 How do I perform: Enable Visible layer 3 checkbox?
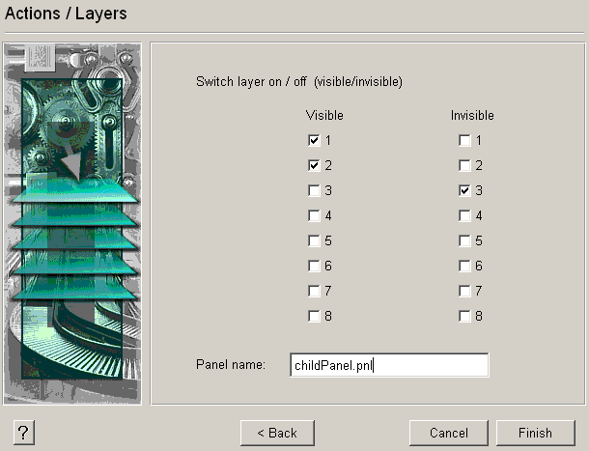pyautogui.click(x=314, y=190)
